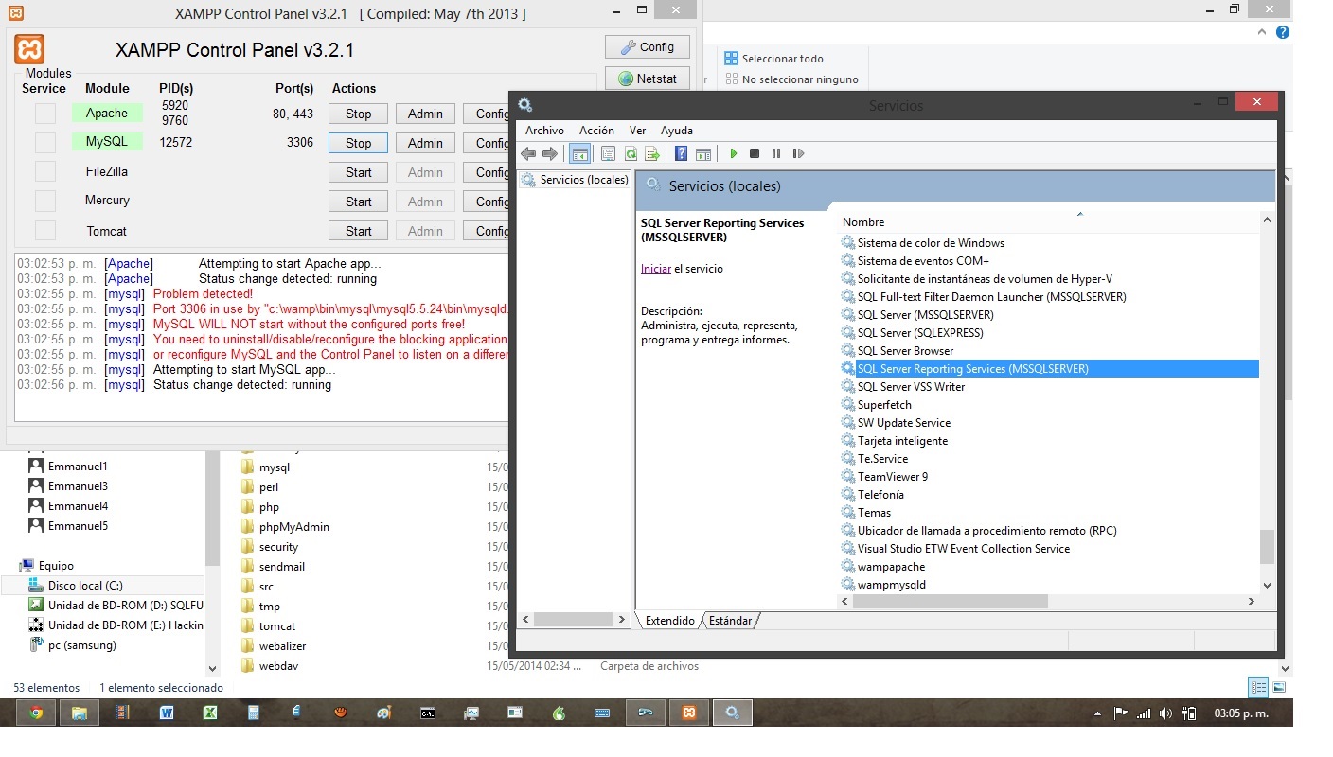Stop the MySQL module in XAMPP
The height and width of the screenshot is (757, 1333).
(x=358, y=143)
